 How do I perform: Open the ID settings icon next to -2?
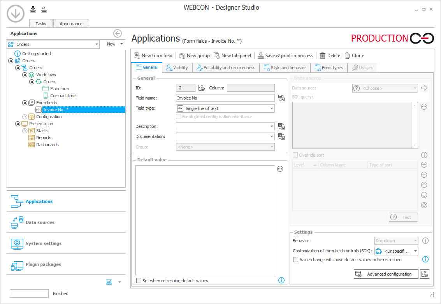tap(201, 88)
